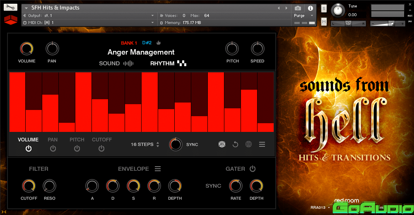The image size is (414, 215).
Task: Toggle the sequencer SYNC label
Action: coord(192,145)
